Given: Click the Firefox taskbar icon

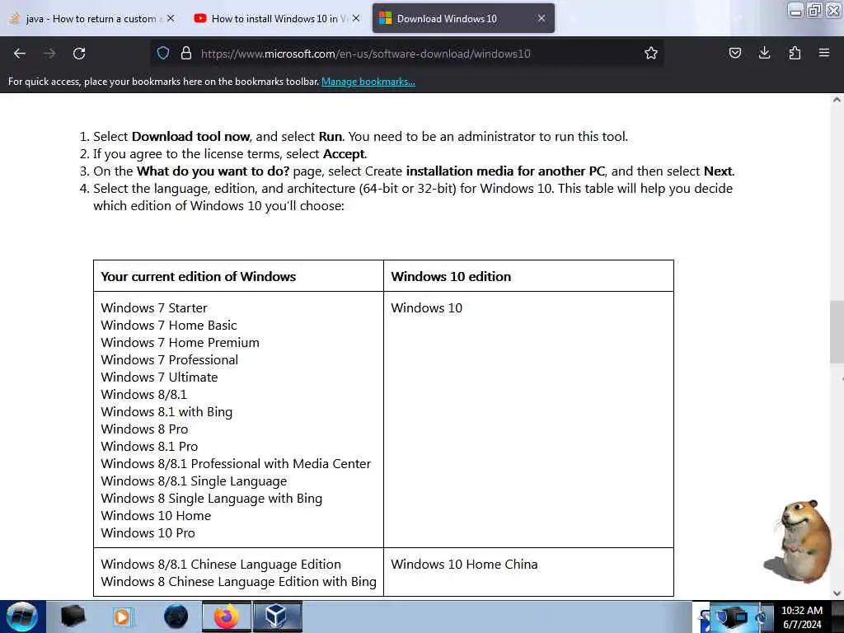Looking at the screenshot, I should (227, 617).
